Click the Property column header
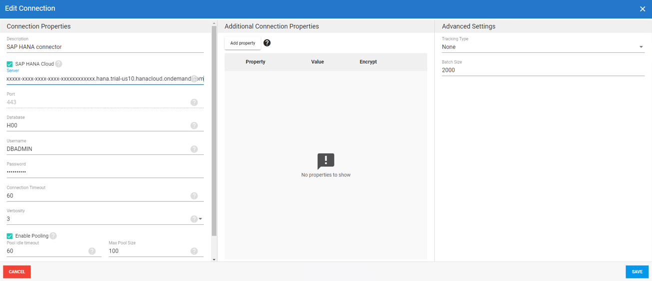The width and height of the screenshot is (652, 281). coord(255,62)
